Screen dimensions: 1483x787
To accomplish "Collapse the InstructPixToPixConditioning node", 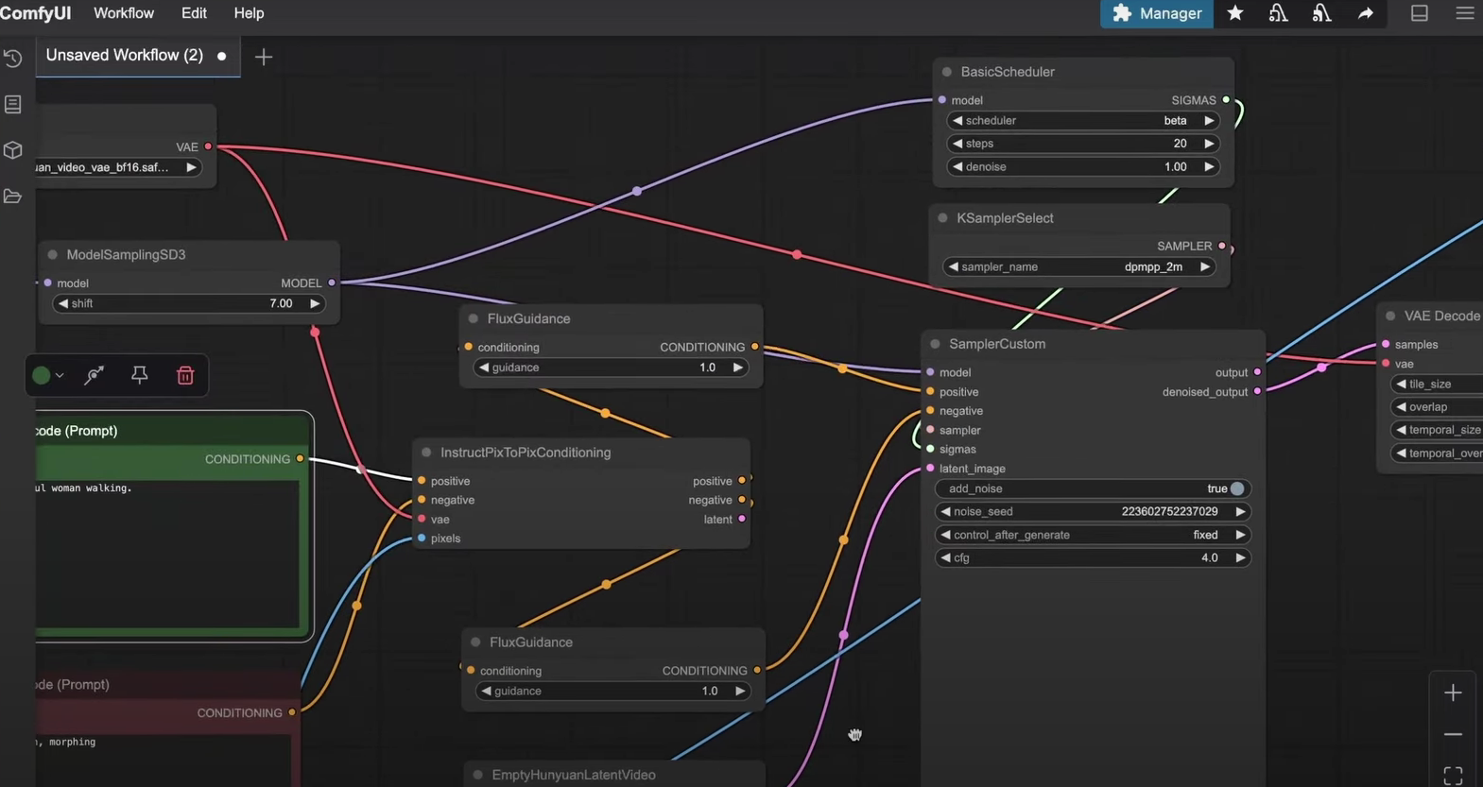I will [426, 453].
